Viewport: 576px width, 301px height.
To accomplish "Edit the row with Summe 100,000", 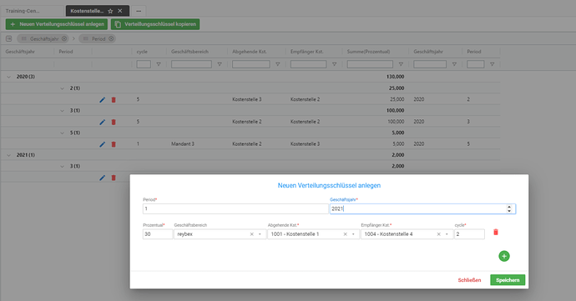I will tap(102, 122).
